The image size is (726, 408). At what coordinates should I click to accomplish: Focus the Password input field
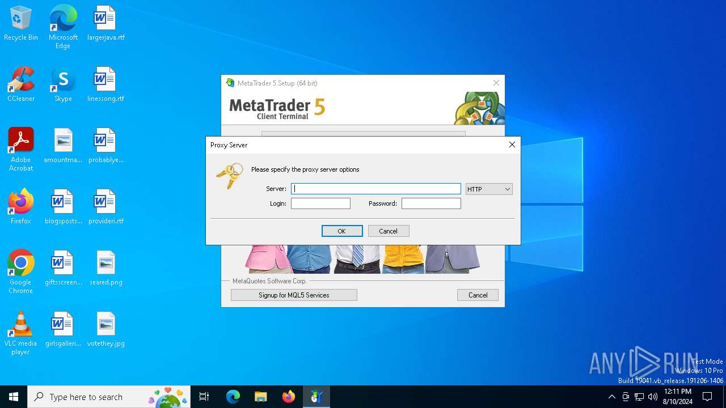(431, 203)
